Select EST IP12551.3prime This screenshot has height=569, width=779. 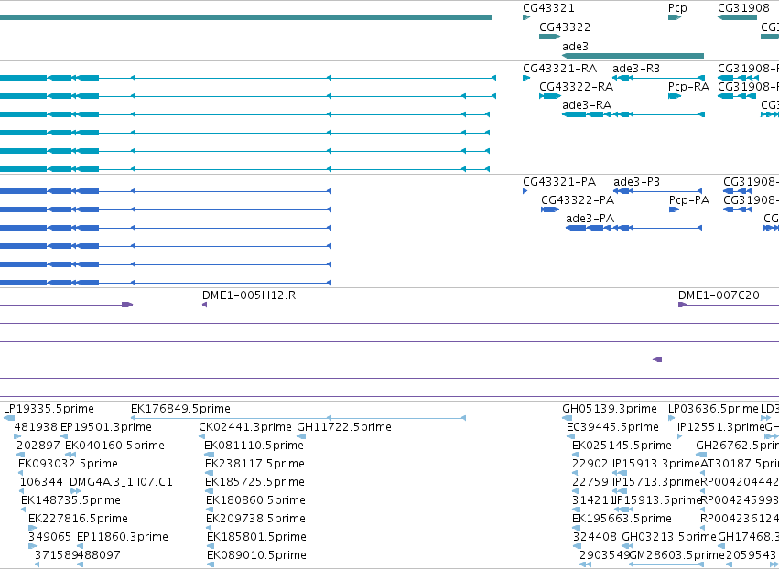click(x=720, y=427)
